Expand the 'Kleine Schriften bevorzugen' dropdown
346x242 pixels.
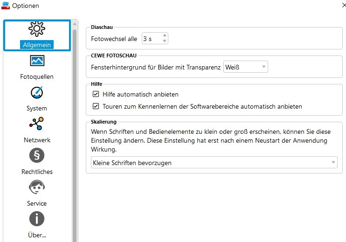coord(214,163)
